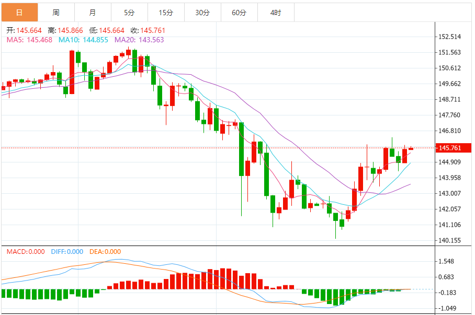This screenshot has height=315, width=475.
Task: Click the tallest red candle near 151.563
Action: (72, 72)
